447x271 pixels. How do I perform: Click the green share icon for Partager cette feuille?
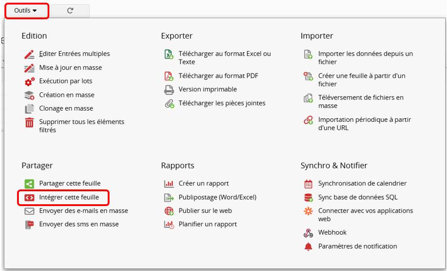point(29,184)
